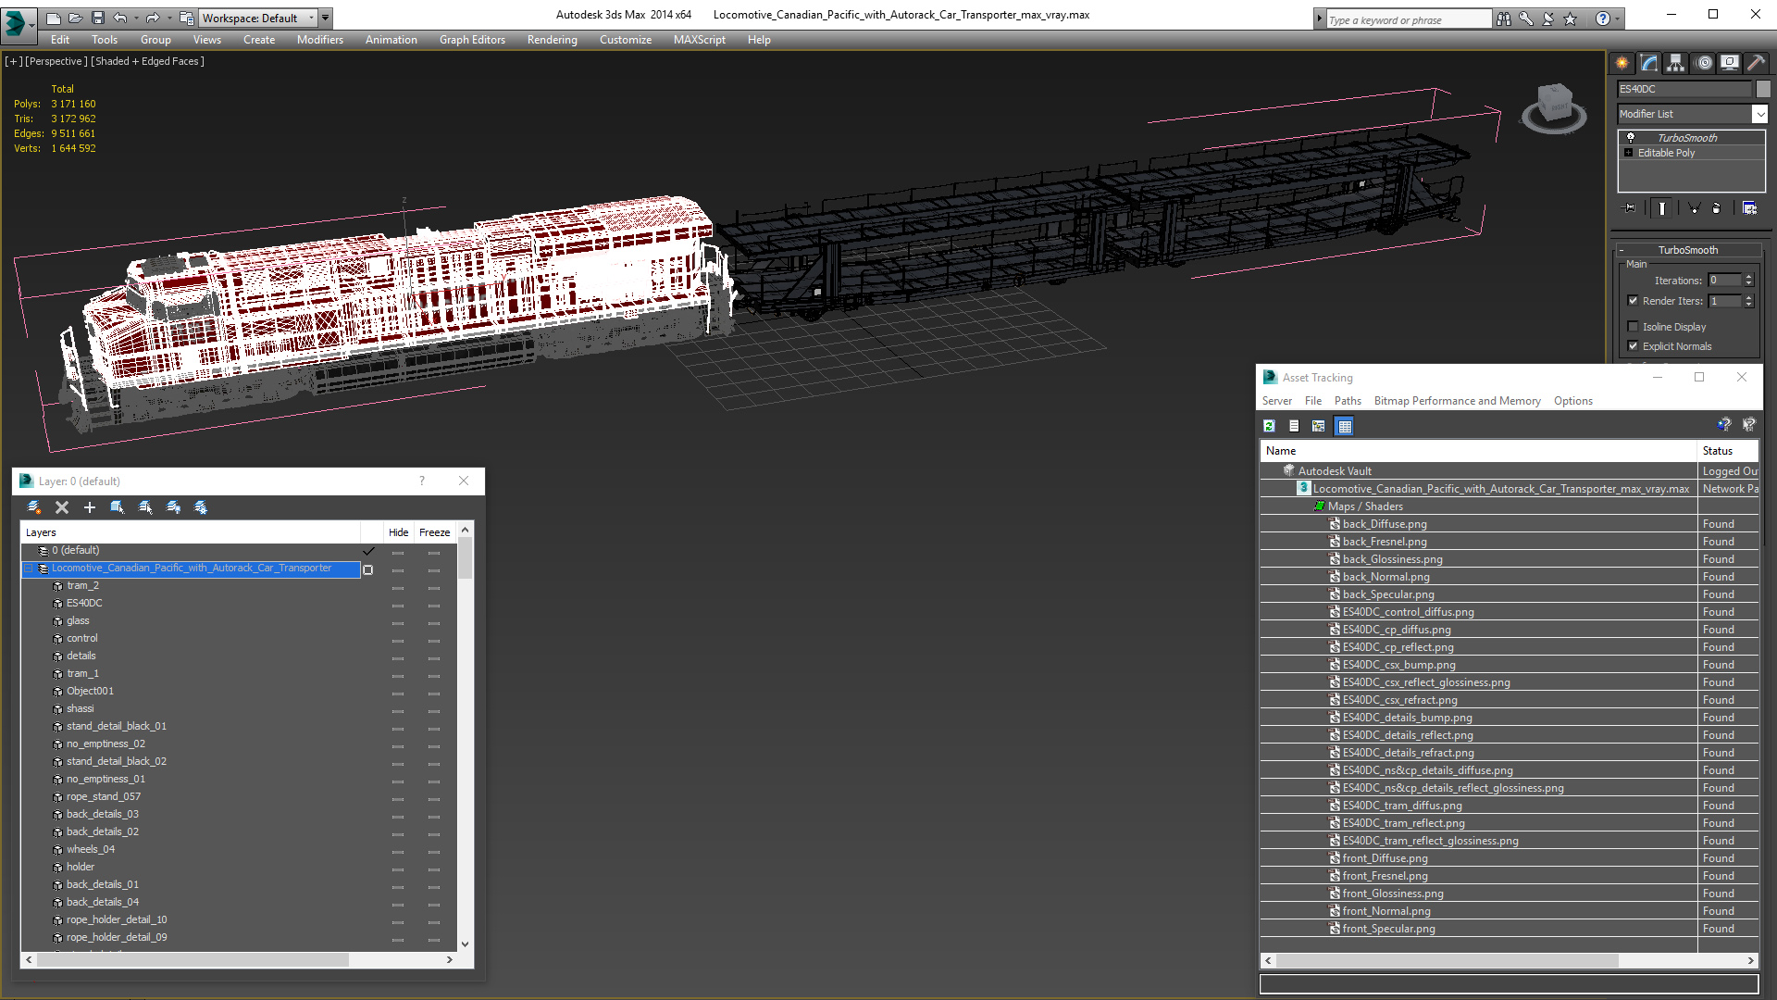Click the Status column header in Asset Tracking

[x=1728, y=451]
